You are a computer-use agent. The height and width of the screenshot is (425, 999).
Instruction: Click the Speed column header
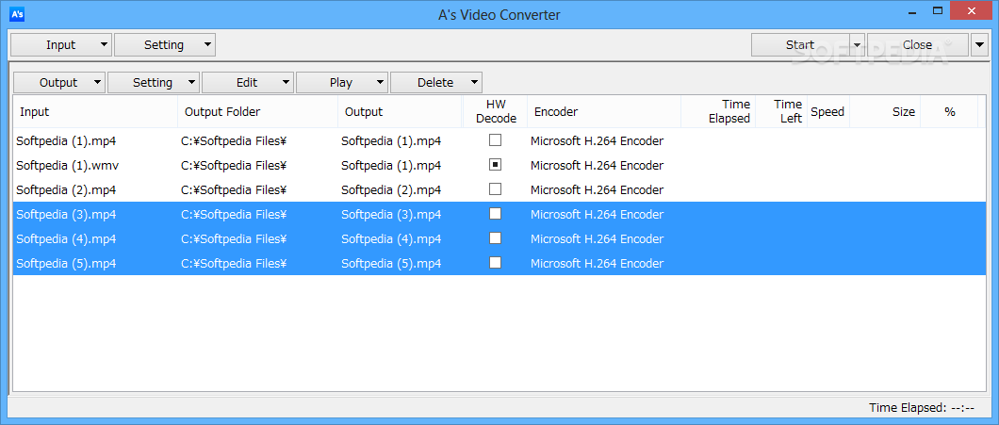[828, 111]
